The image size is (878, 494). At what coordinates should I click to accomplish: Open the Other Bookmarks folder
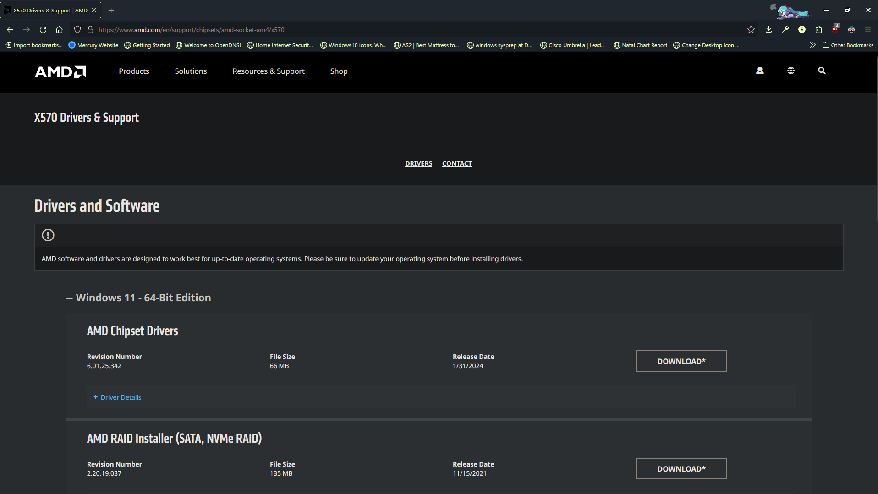[x=848, y=45]
